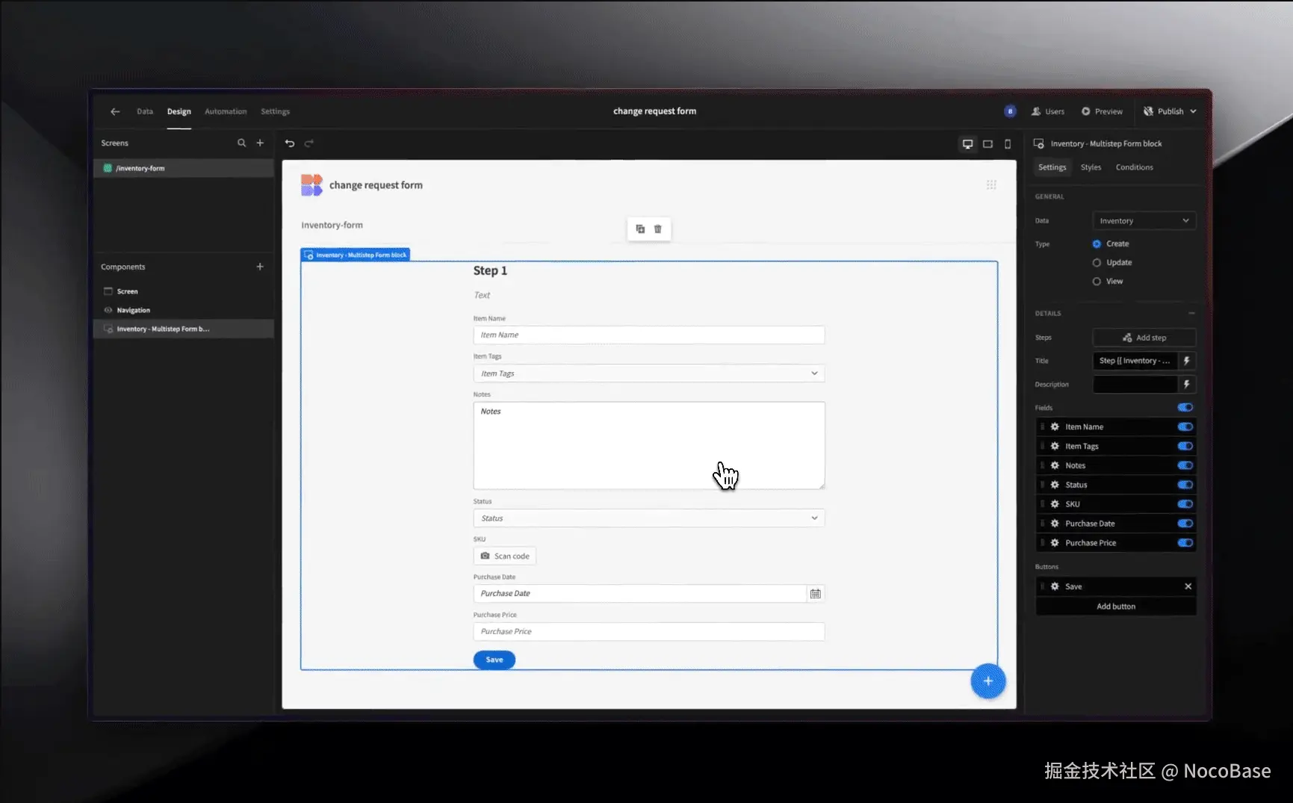Switch to desktop preview icon
This screenshot has height=803, width=1293.
click(968, 143)
